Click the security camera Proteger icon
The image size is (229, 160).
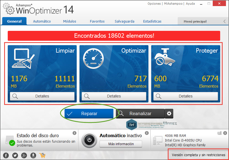coord(165,57)
